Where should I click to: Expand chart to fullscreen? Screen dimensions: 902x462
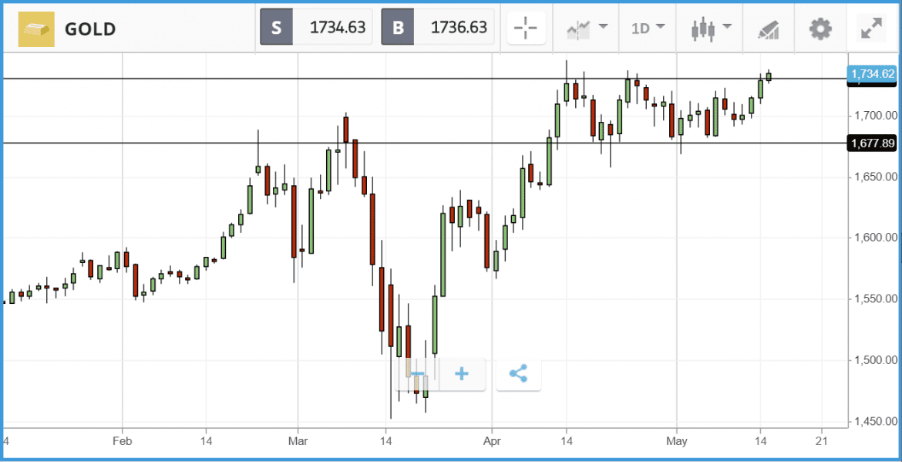point(871,29)
